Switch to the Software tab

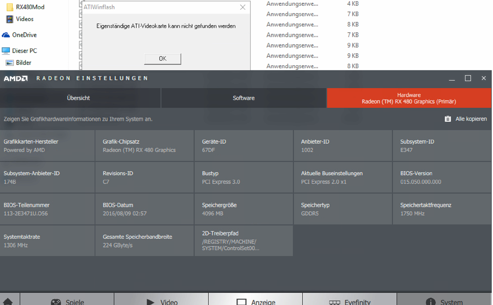(243, 98)
